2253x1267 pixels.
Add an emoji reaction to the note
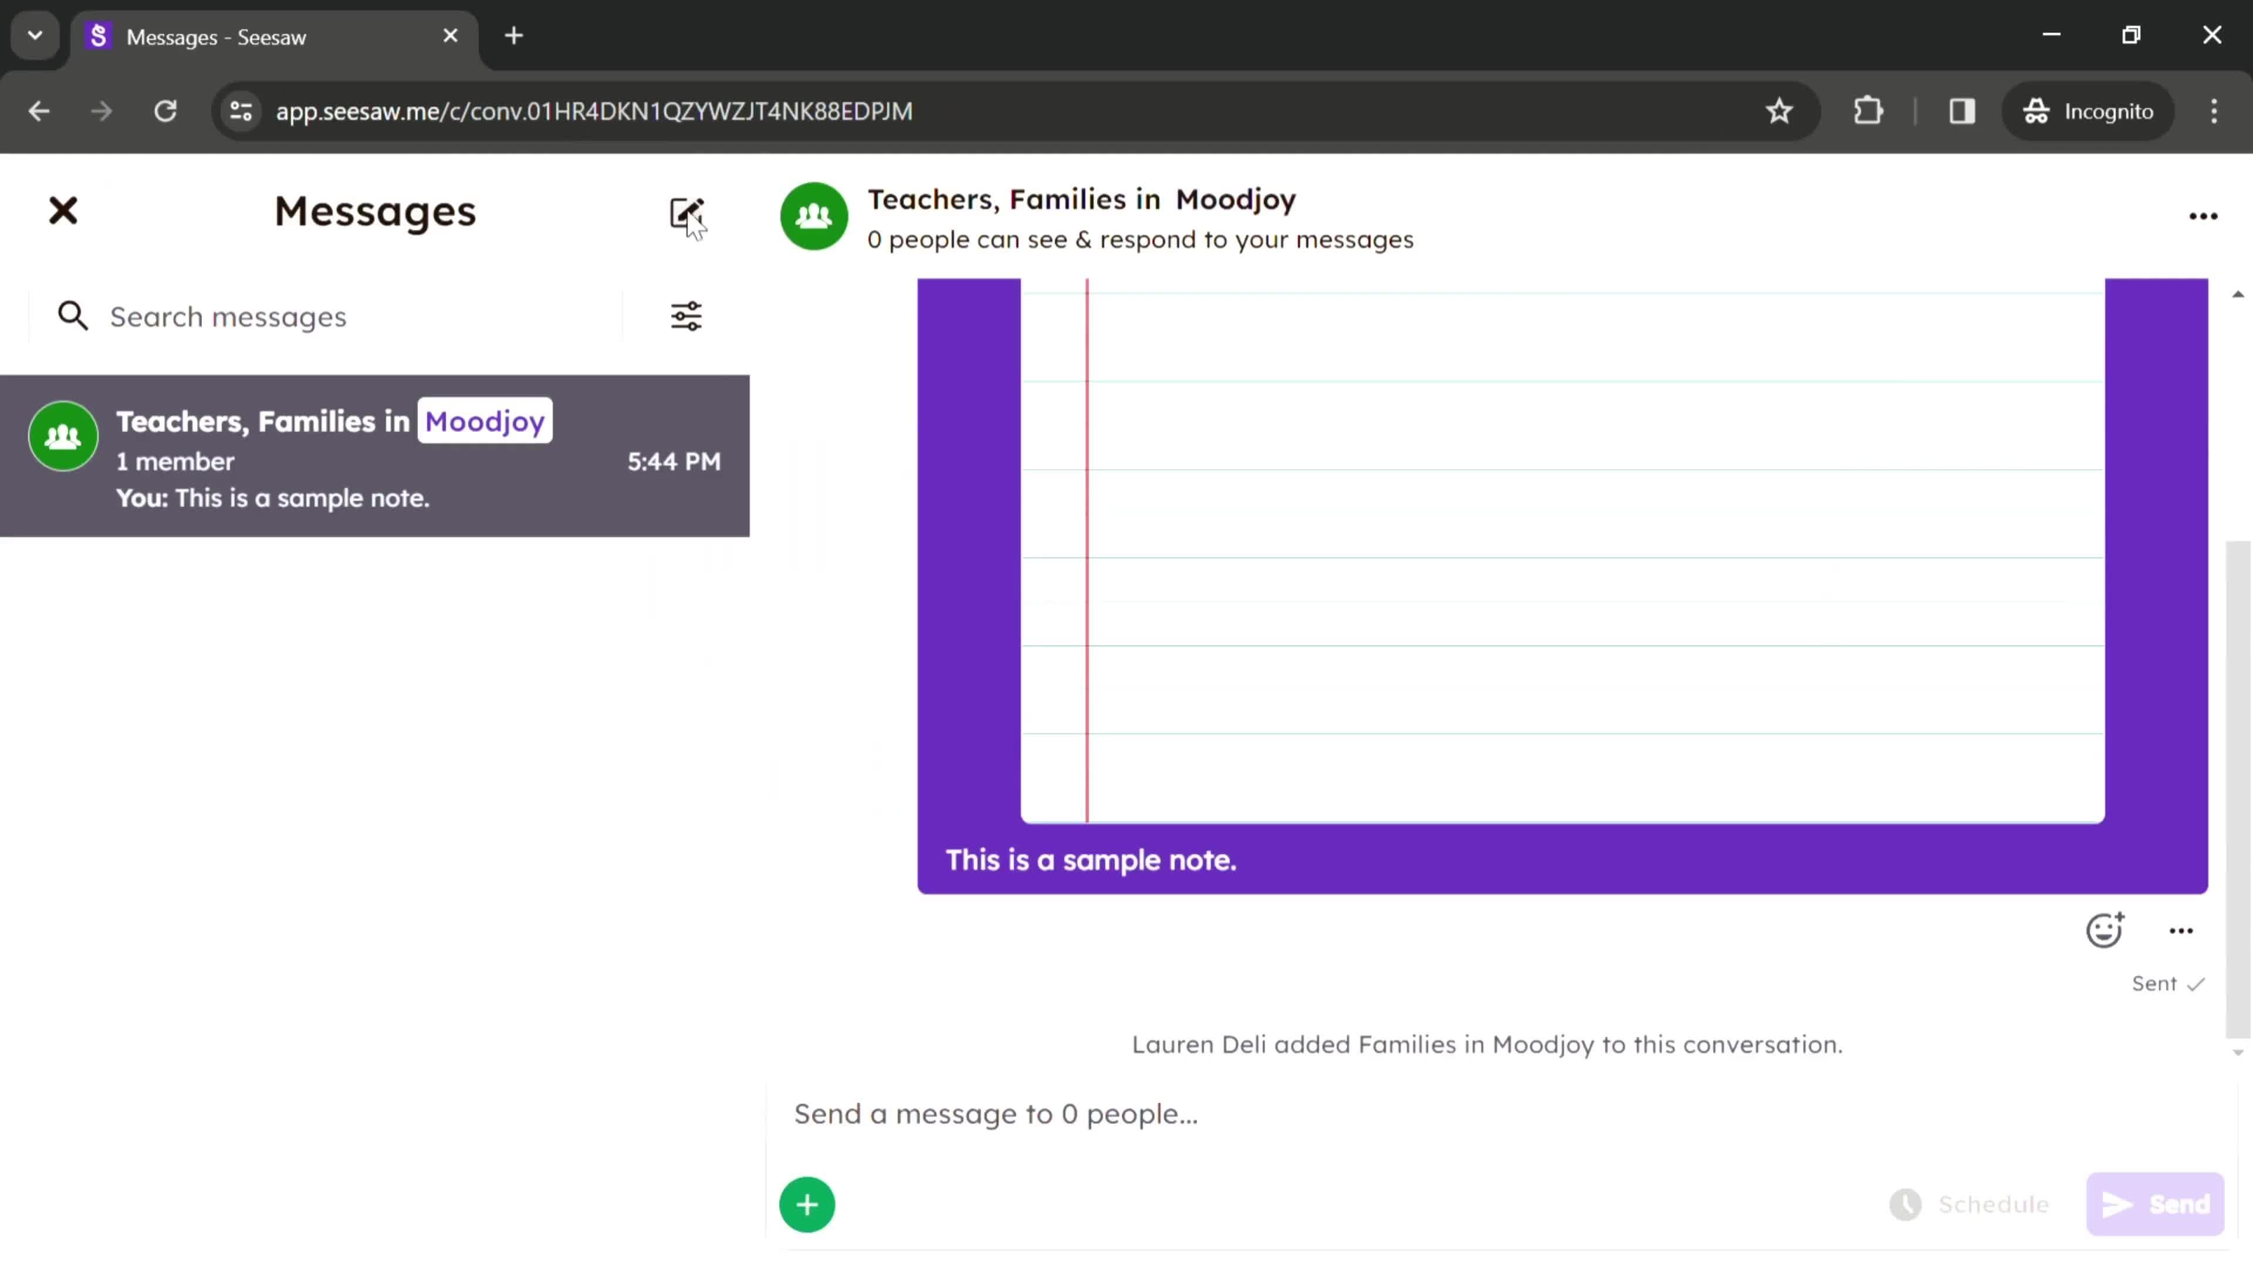[x=2105, y=930]
